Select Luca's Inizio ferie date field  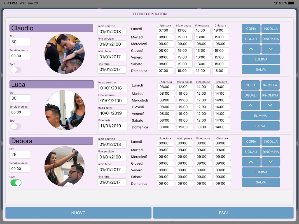point(113,113)
